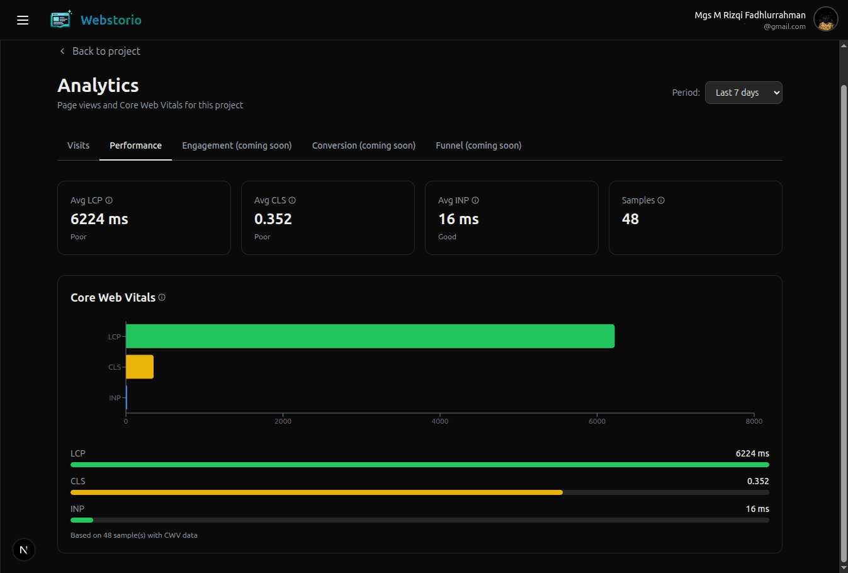This screenshot has width=848, height=573.
Task: Click the back chevron arrow icon
Action: click(x=62, y=51)
